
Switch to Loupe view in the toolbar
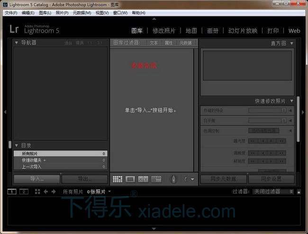coord(130,179)
